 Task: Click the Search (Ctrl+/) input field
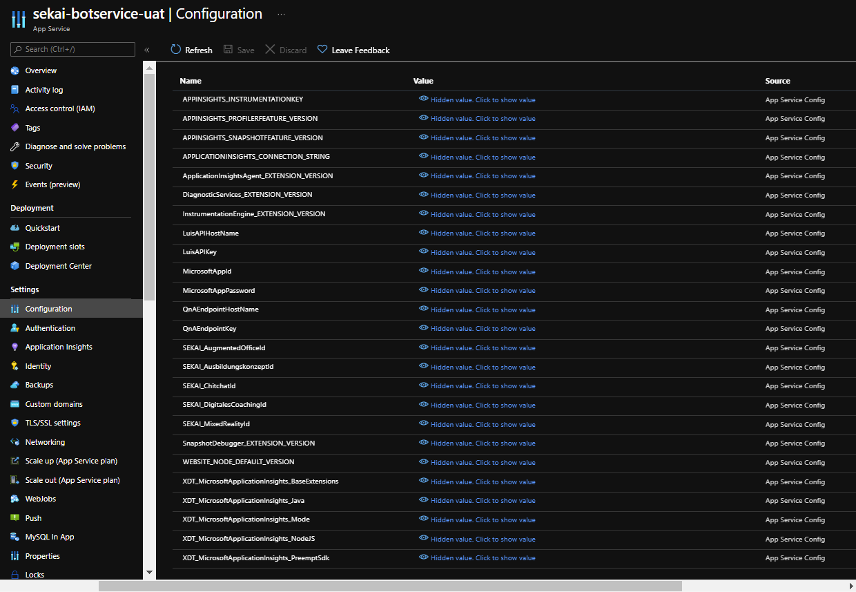[x=72, y=49]
